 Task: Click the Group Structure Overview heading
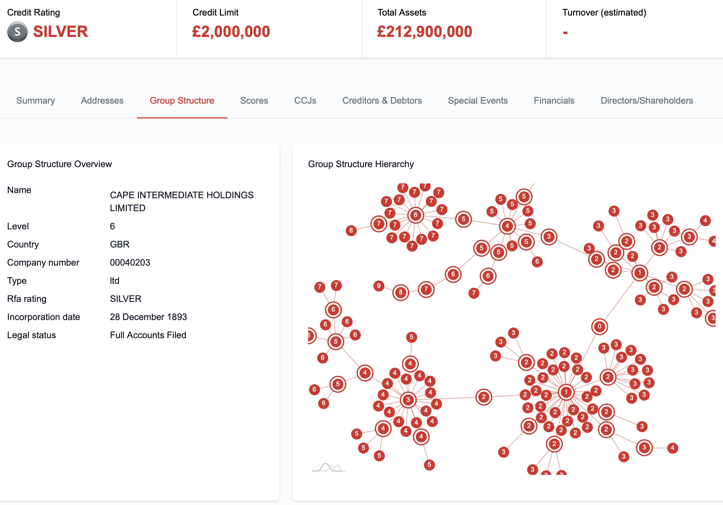59,164
